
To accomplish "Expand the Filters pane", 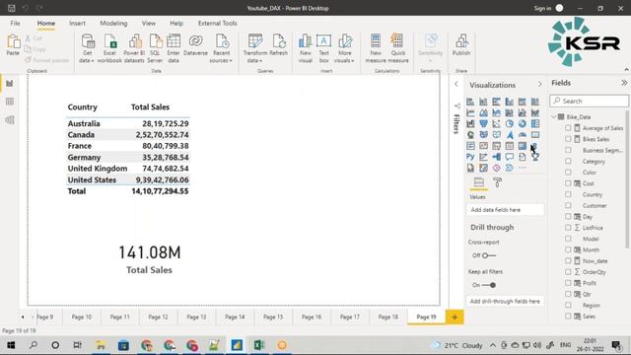I will pyautogui.click(x=456, y=84).
